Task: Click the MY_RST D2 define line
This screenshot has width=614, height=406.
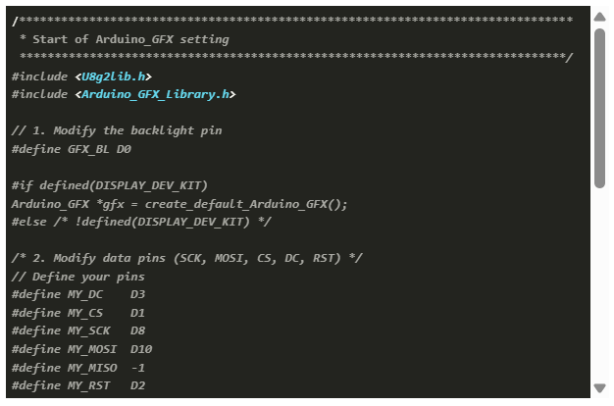Action: pyautogui.click(x=78, y=385)
